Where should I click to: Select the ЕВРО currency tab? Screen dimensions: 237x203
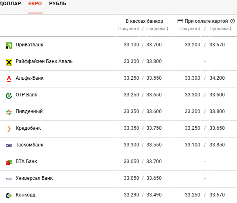coord(35,4)
